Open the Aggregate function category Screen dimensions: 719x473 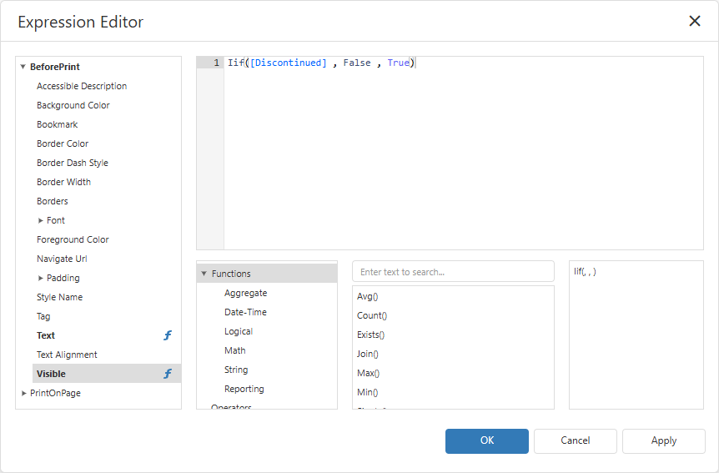tap(246, 293)
